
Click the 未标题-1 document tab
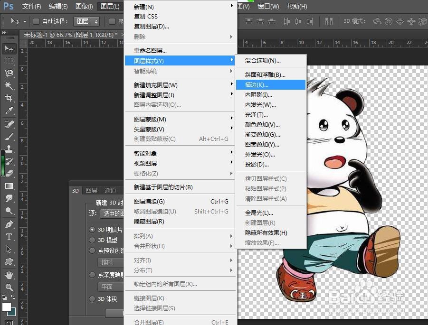tap(70, 35)
